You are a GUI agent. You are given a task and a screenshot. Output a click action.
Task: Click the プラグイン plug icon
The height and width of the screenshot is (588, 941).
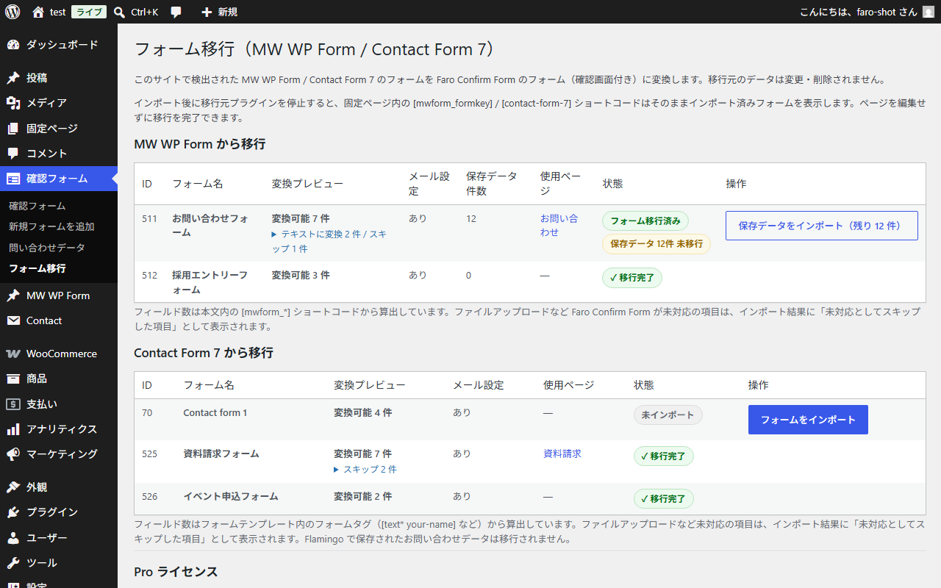click(13, 512)
